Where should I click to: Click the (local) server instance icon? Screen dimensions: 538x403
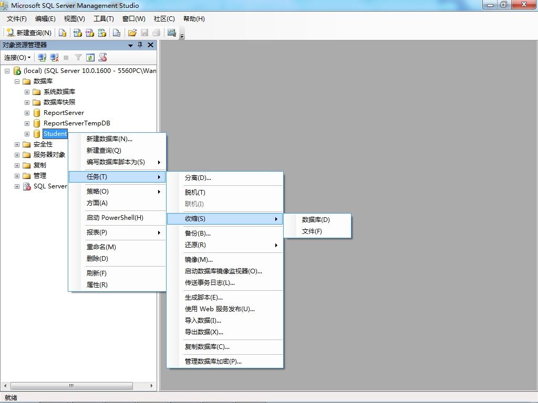pyautogui.click(x=17, y=71)
